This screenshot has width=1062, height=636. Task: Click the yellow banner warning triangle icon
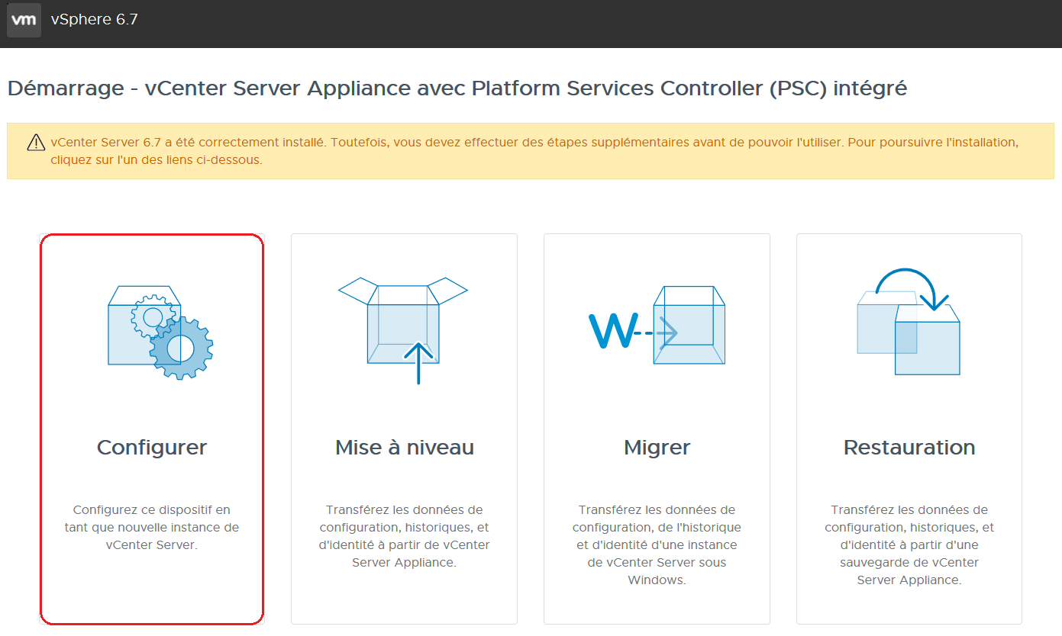[36, 143]
